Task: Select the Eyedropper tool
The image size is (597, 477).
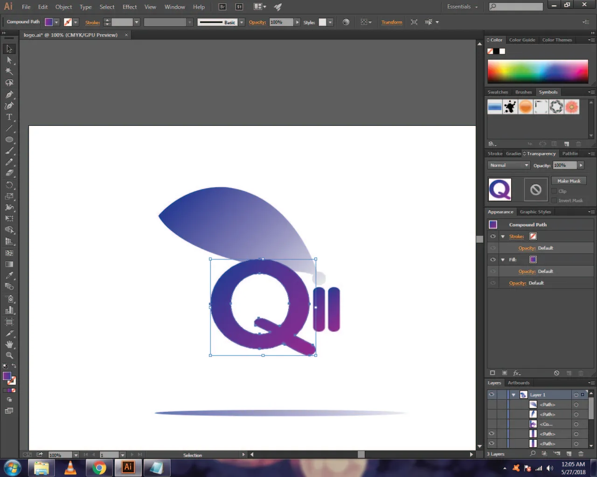Action: pyautogui.click(x=9, y=275)
